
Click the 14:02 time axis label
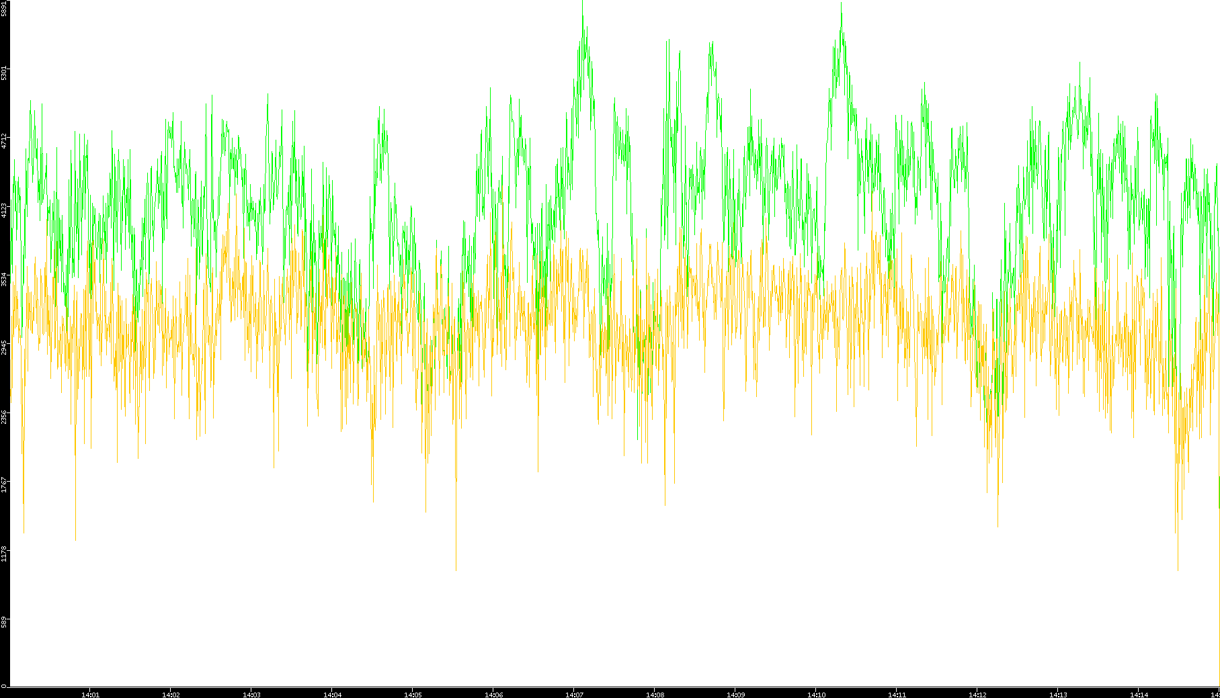pyautogui.click(x=171, y=695)
